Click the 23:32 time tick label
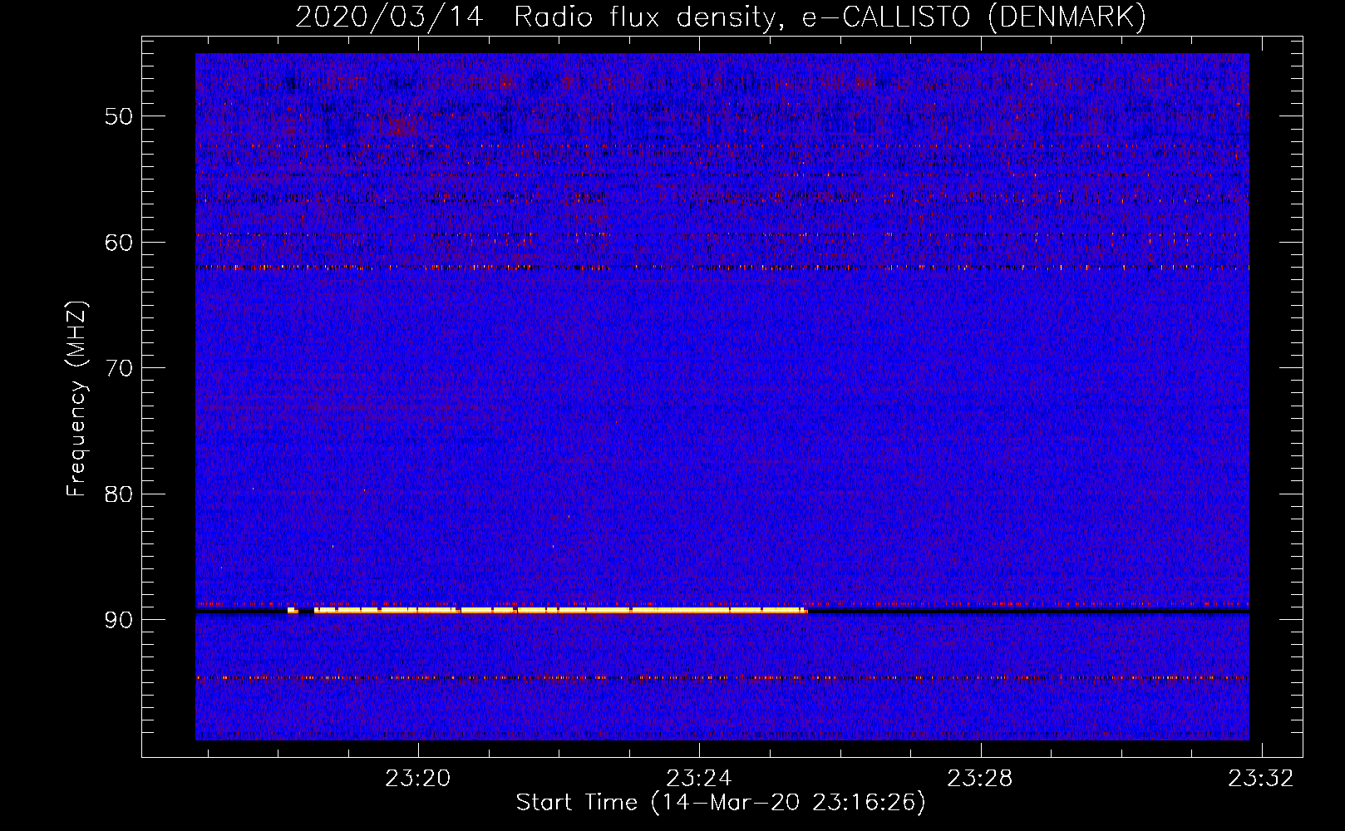This screenshot has height=831, width=1345. point(1262,779)
